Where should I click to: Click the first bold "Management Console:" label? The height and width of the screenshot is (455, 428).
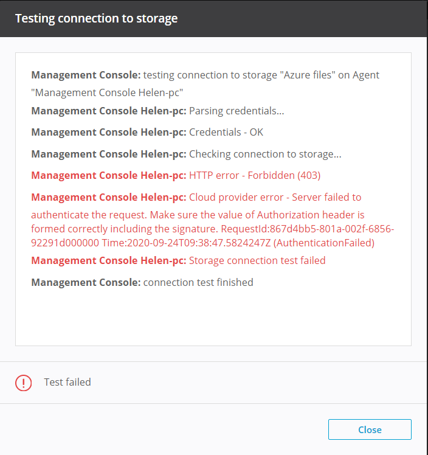86,75
